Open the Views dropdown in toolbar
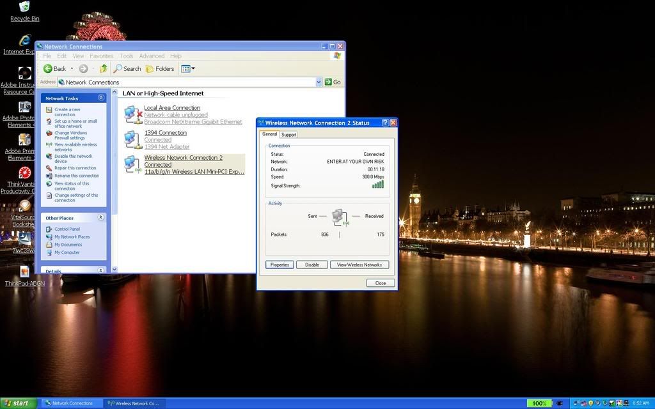This screenshot has width=655, height=409. click(x=188, y=68)
